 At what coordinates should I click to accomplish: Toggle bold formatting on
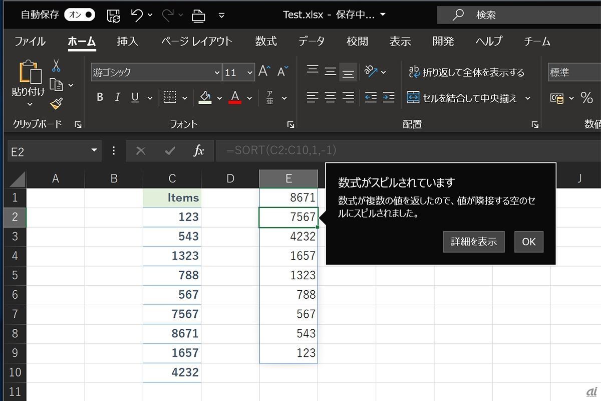100,97
